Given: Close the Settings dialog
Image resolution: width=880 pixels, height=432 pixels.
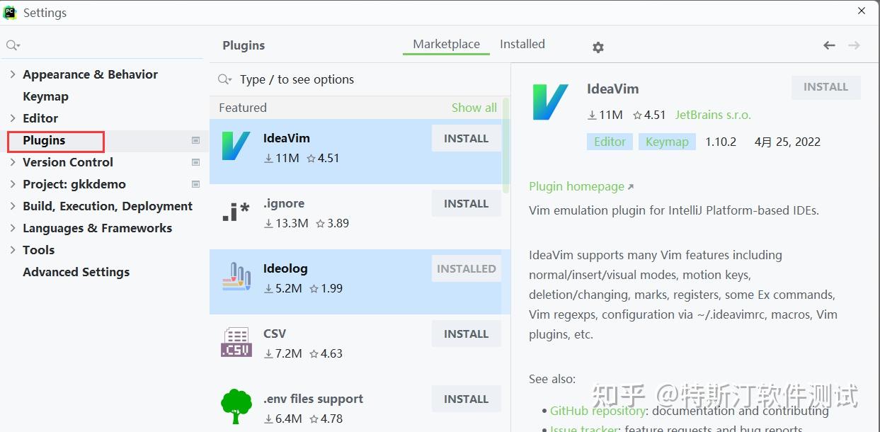Looking at the screenshot, I should click(862, 11).
